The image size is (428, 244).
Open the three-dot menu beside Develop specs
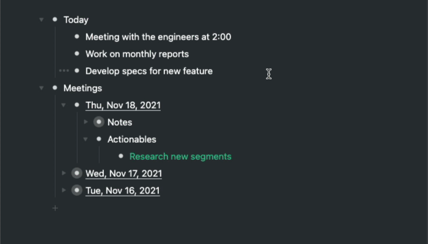[x=64, y=71]
